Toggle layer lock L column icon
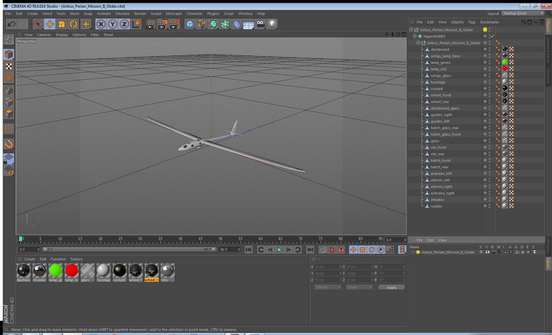The width and height of the screenshot is (552, 335). [505, 252]
